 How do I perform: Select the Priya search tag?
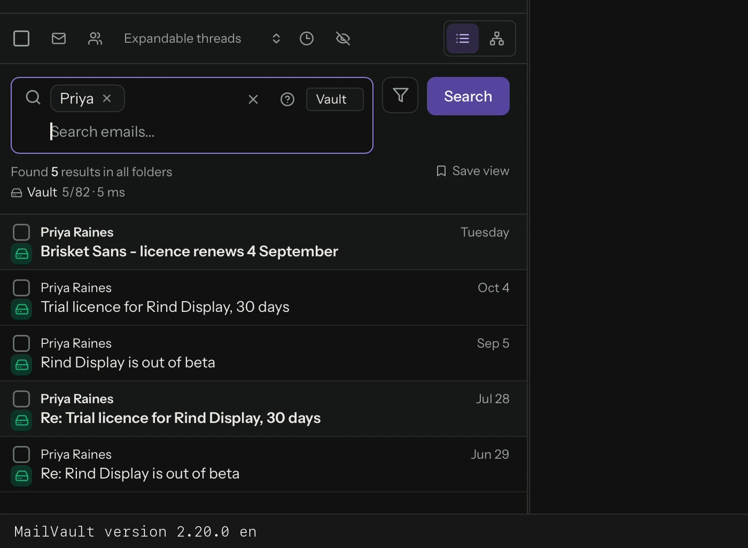[77, 98]
